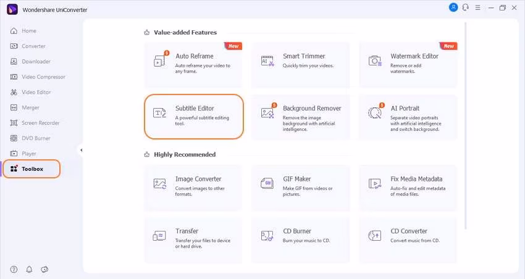Open the Auto Reframe tool

point(194,64)
